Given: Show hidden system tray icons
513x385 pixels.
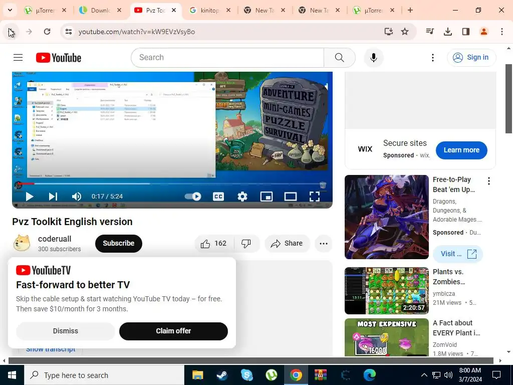Looking at the screenshot, I should click(x=424, y=375).
